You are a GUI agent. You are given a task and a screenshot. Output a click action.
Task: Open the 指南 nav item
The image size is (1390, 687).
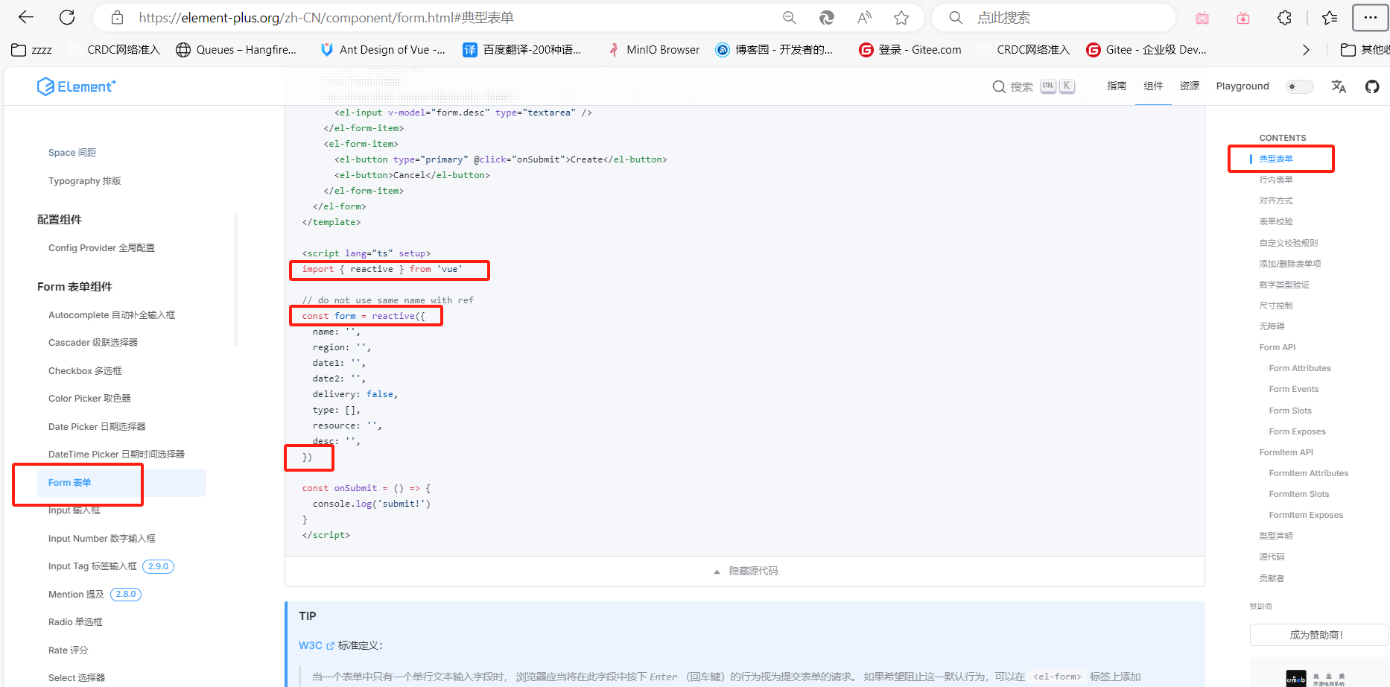coord(1117,86)
